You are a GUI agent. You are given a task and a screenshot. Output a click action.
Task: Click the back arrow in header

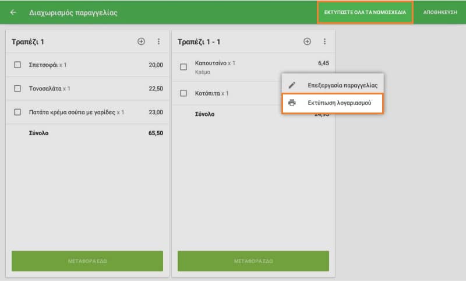(x=13, y=12)
